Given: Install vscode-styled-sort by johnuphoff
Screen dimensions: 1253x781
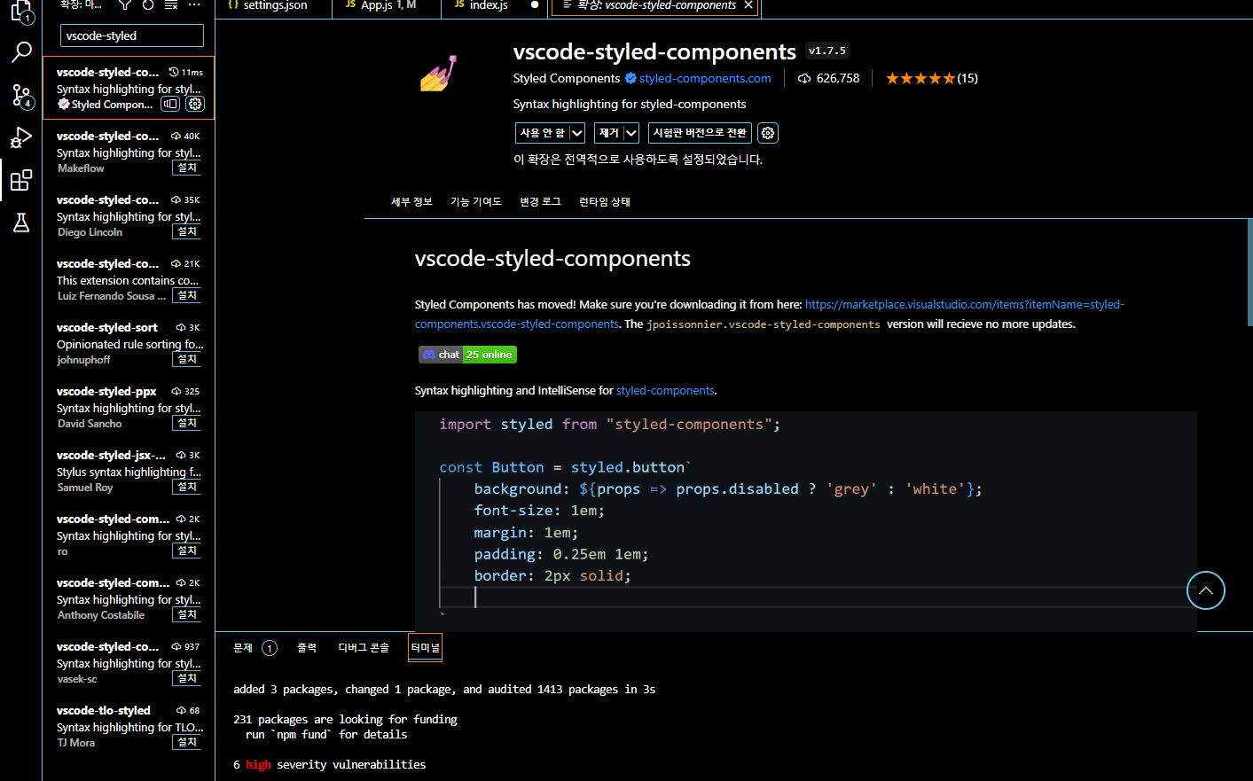Looking at the screenshot, I should tap(187, 359).
